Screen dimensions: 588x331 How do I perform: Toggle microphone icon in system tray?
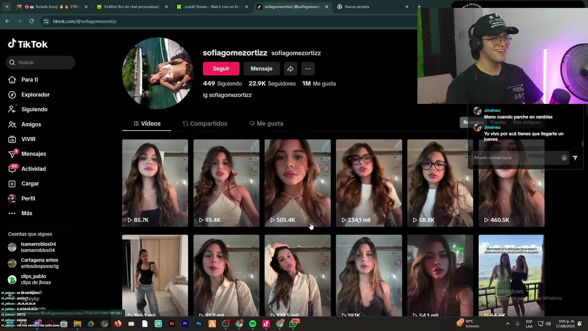coord(518,324)
